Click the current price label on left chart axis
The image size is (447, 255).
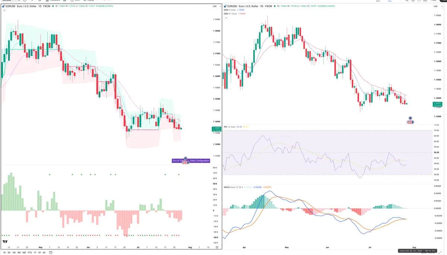216,129
